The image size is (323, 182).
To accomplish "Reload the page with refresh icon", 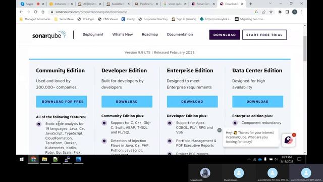I will pyautogui.click(x=36, y=12).
